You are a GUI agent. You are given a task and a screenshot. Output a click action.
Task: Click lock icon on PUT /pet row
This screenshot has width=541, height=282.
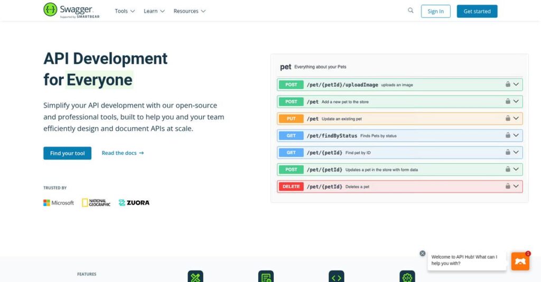[x=508, y=118]
